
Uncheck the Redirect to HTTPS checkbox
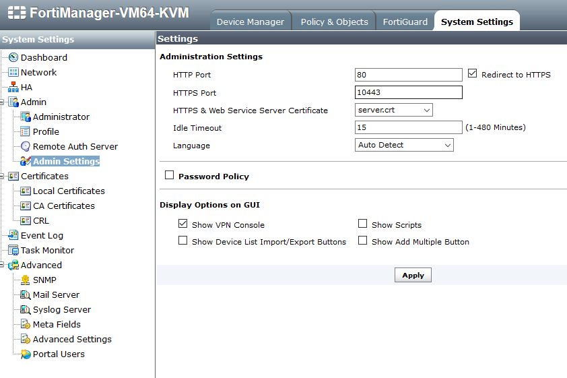tap(472, 74)
